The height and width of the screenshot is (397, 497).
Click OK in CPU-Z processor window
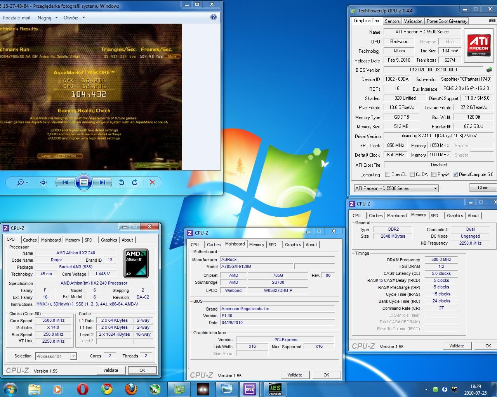142,370
